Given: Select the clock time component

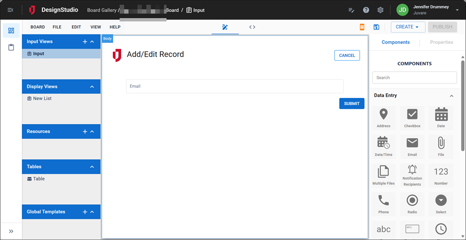Looking at the screenshot, I should pyautogui.click(x=441, y=229).
